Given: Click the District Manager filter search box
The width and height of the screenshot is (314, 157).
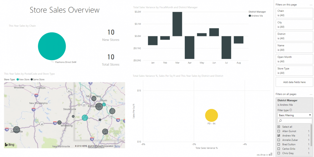Looking at the screenshot, I should tap(295, 121).
